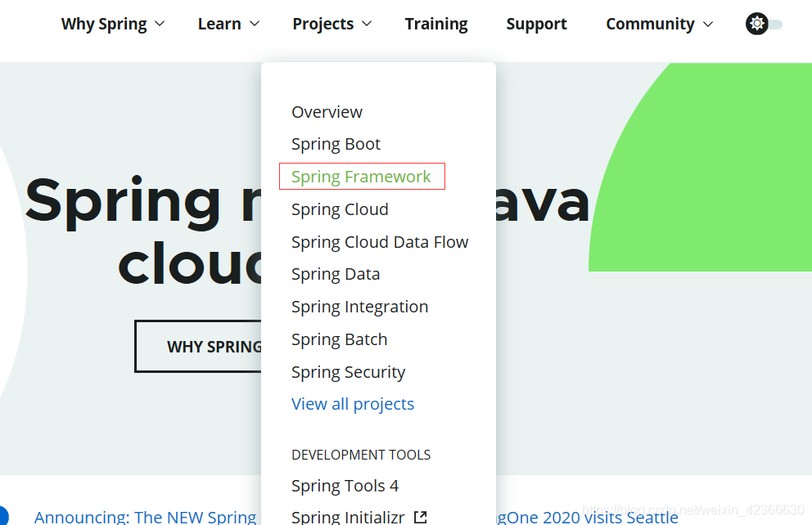The width and height of the screenshot is (812, 525).
Task: Open the Announcing The NEW Spring news link
Action: click(146, 517)
